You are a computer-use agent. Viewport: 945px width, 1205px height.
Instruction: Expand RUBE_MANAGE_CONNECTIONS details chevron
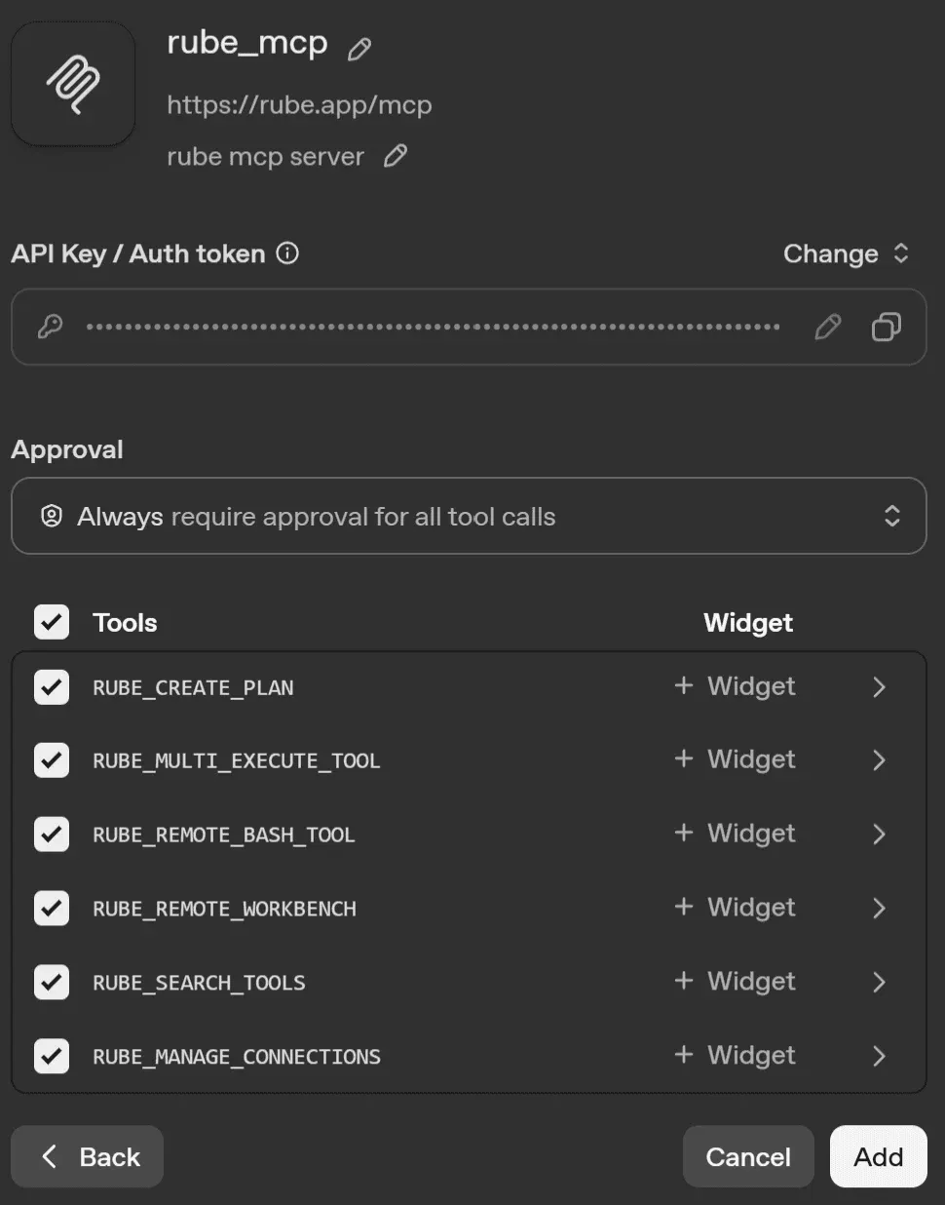(x=879, y=1056)
